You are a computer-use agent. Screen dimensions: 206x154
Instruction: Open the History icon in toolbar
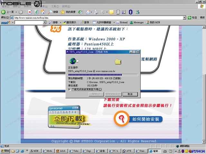(x=80, y=12)
